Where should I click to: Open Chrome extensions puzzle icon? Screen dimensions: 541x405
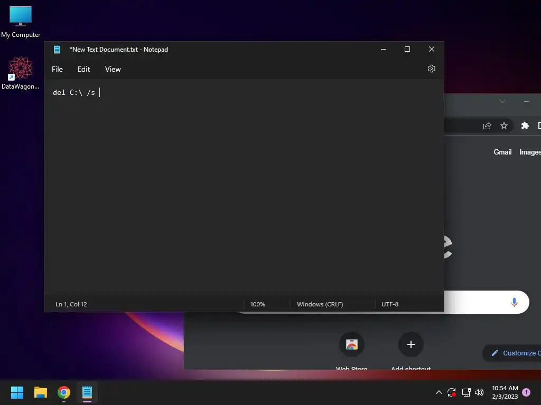pos(525,126)
